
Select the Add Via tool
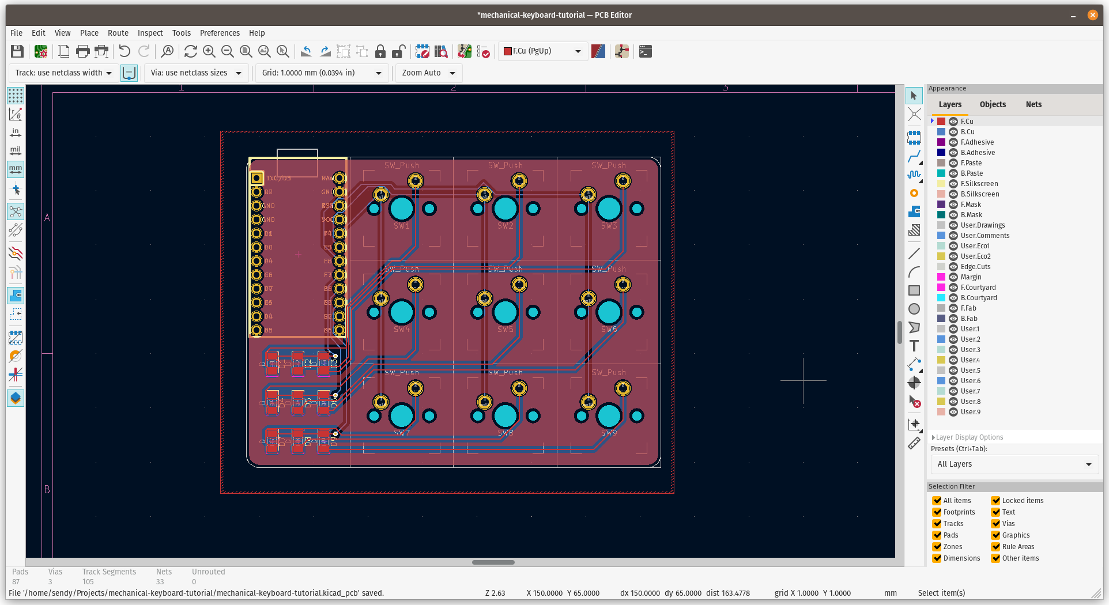coord(914,193)
